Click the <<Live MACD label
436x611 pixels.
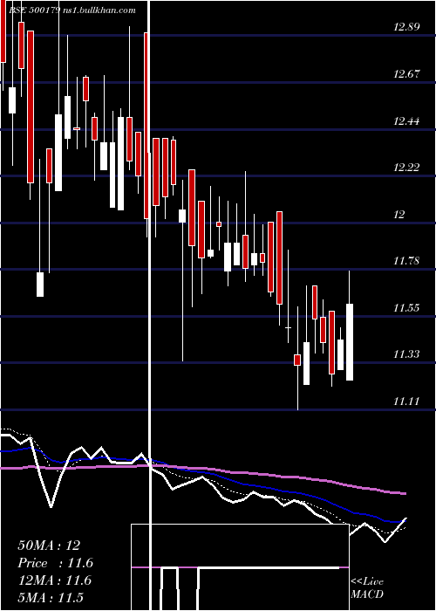coord(367,587)
